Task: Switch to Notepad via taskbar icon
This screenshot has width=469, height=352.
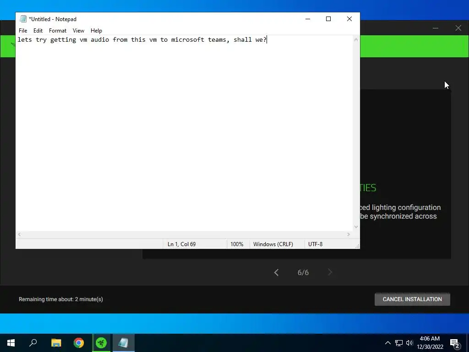Action: tap(124, 343)
